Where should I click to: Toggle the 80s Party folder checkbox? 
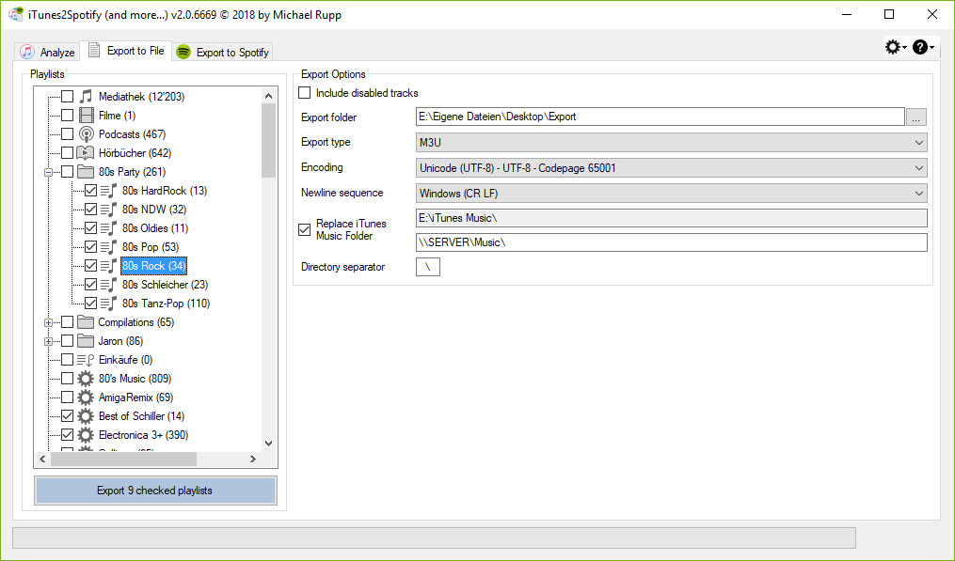pos(68,172)
